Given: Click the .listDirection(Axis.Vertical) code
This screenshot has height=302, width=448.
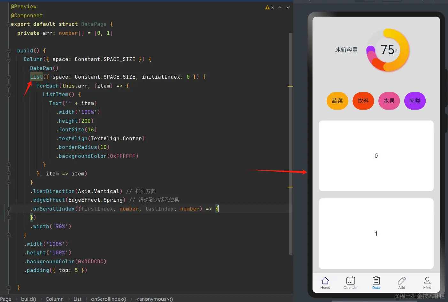Looking at the screenshot, I should tap(76, 191).
